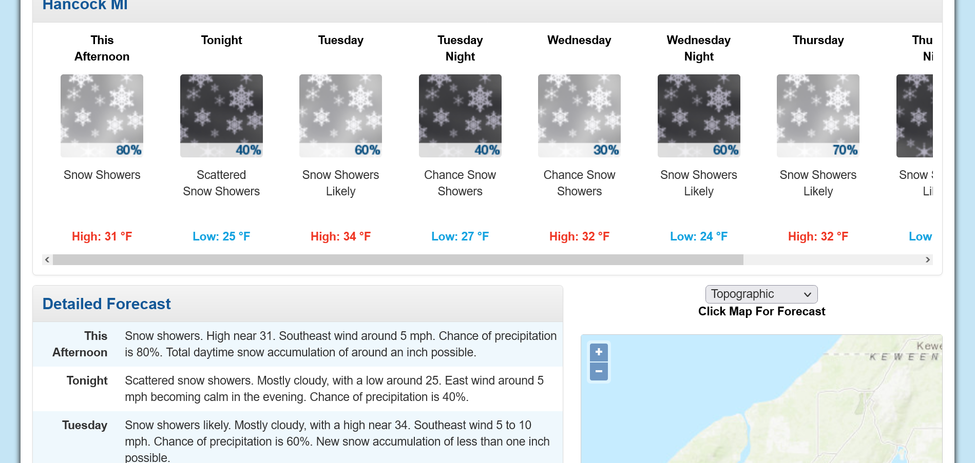Click the Tonight scattered snow showers icon
Viewport: 975px width, 463px height.
tap(221, 115)
